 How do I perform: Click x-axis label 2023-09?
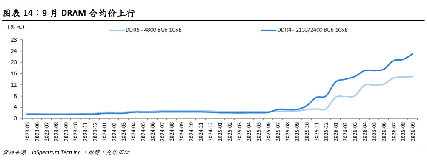point(66,131)
